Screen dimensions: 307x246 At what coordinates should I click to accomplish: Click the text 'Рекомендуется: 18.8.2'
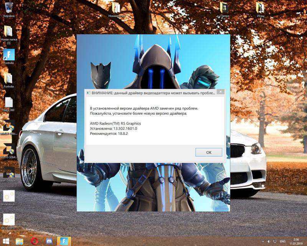[109, 134]
